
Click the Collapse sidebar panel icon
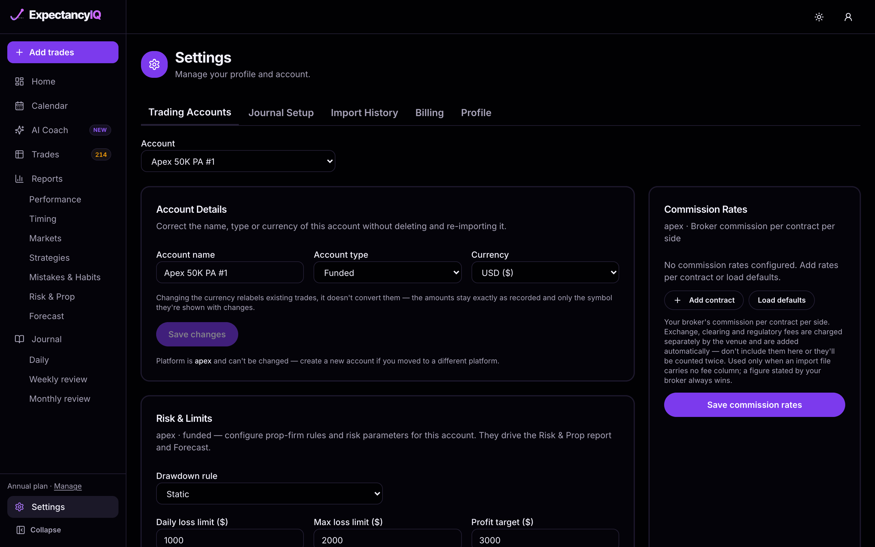(x=21, y=530)
